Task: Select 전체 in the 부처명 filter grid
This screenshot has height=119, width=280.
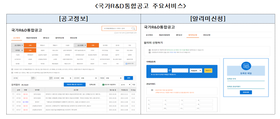Action: (30, 50)
